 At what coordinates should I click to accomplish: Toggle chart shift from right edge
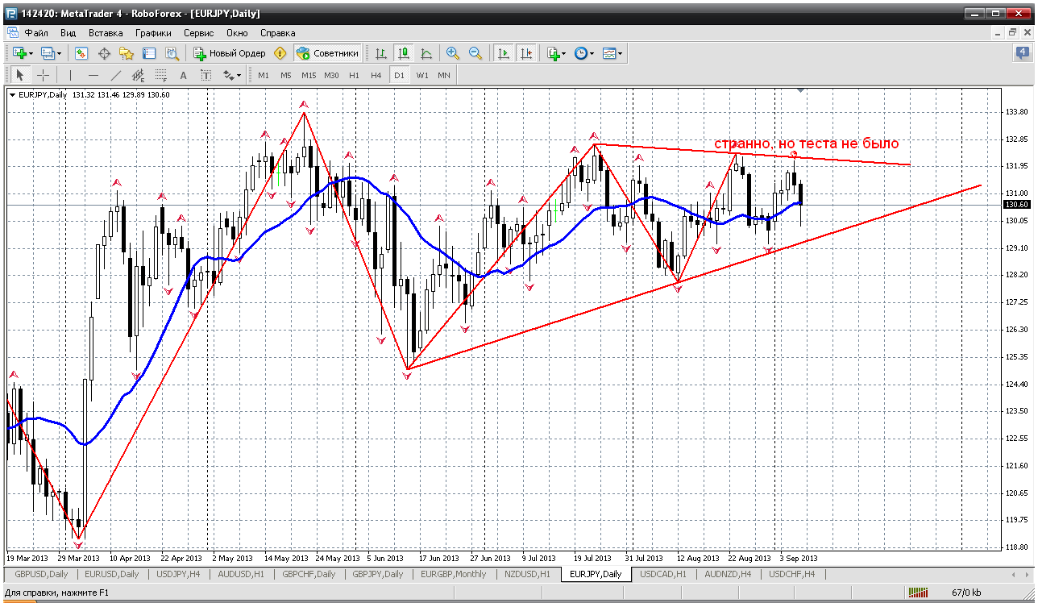pos(526,53)
